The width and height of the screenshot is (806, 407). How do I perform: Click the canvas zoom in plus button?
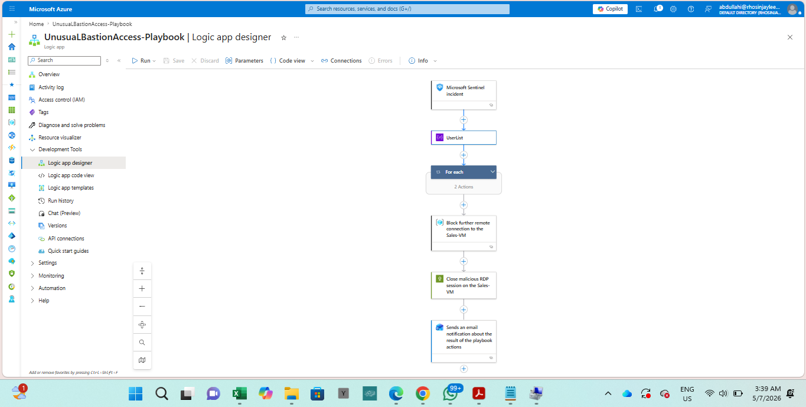click(142, 289)
